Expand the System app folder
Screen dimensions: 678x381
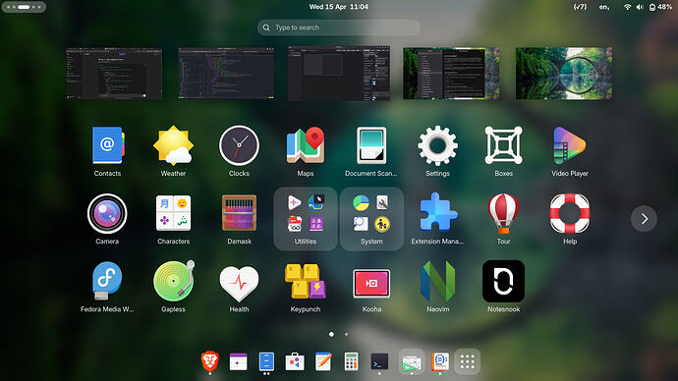(x=371, y=219)
